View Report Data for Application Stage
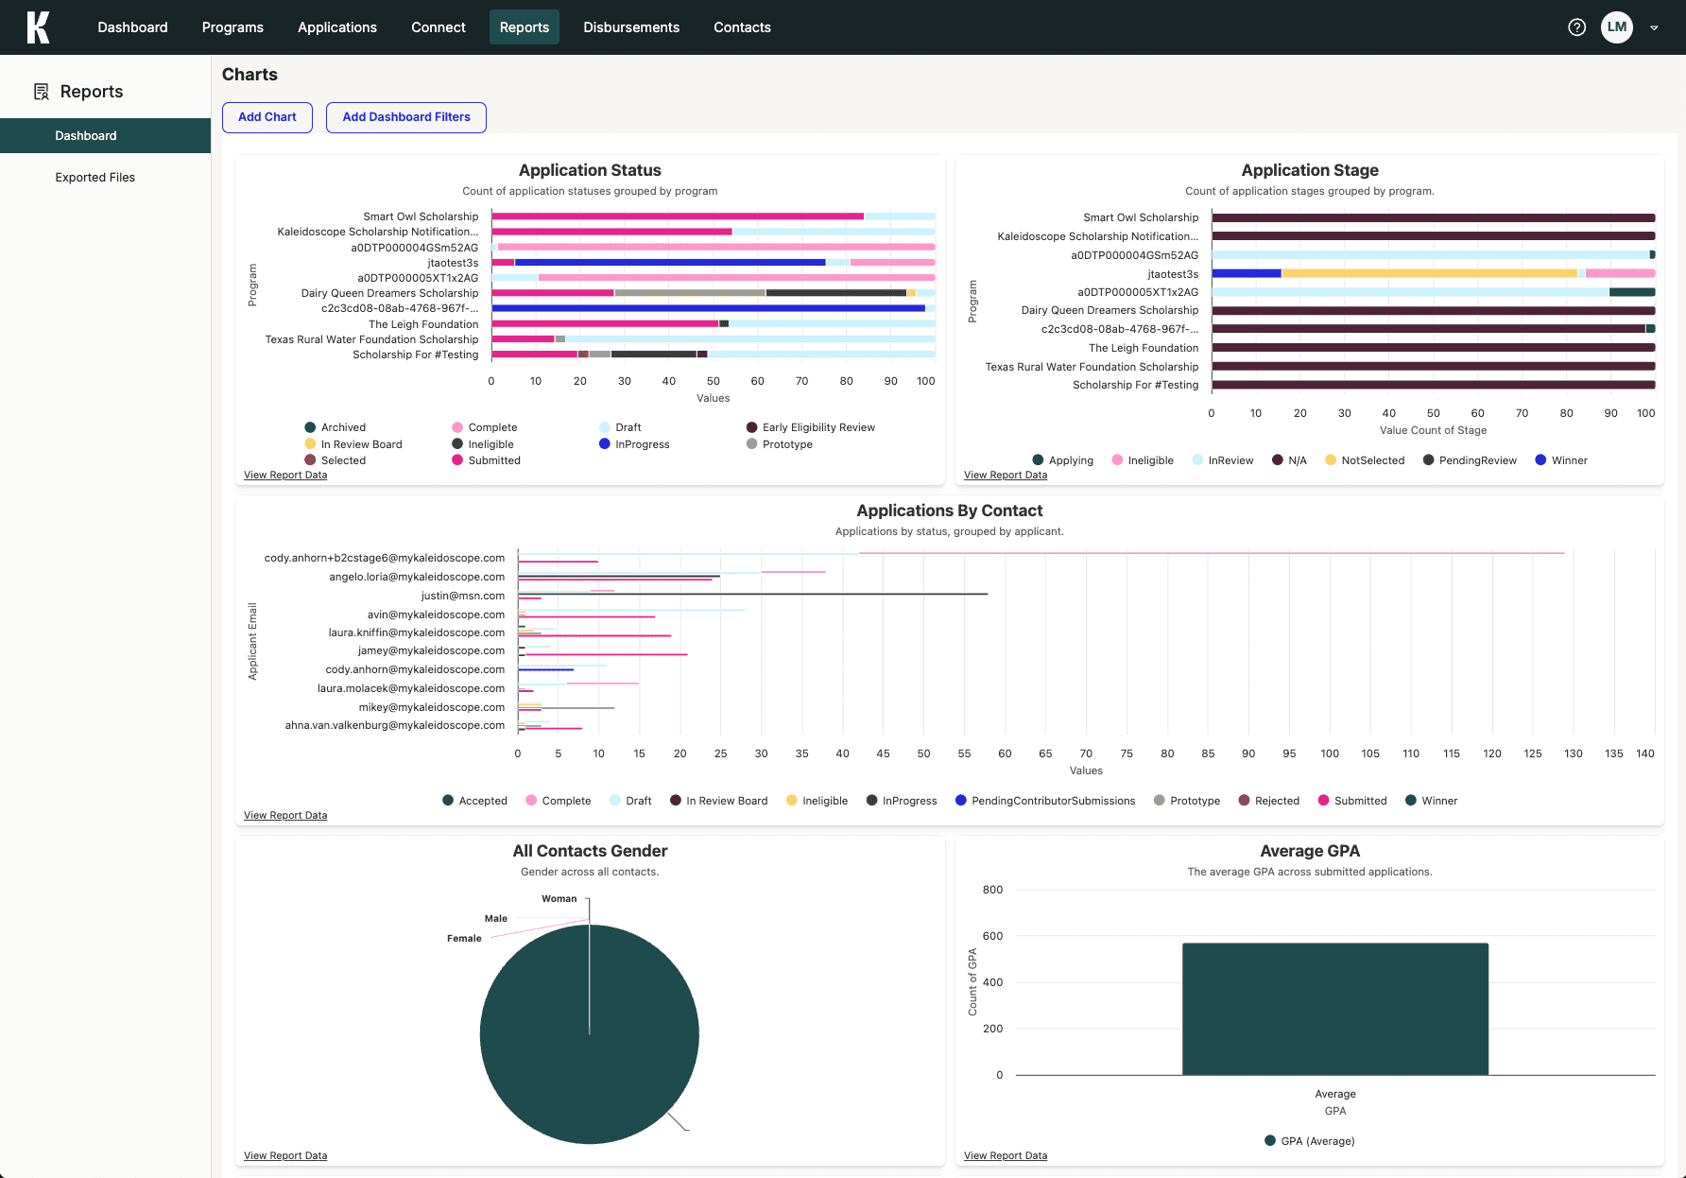This screenshot has width=1686, height=1178. [1005, 476]
